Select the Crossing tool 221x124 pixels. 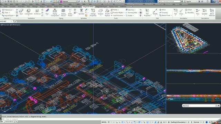pos(163,13)
